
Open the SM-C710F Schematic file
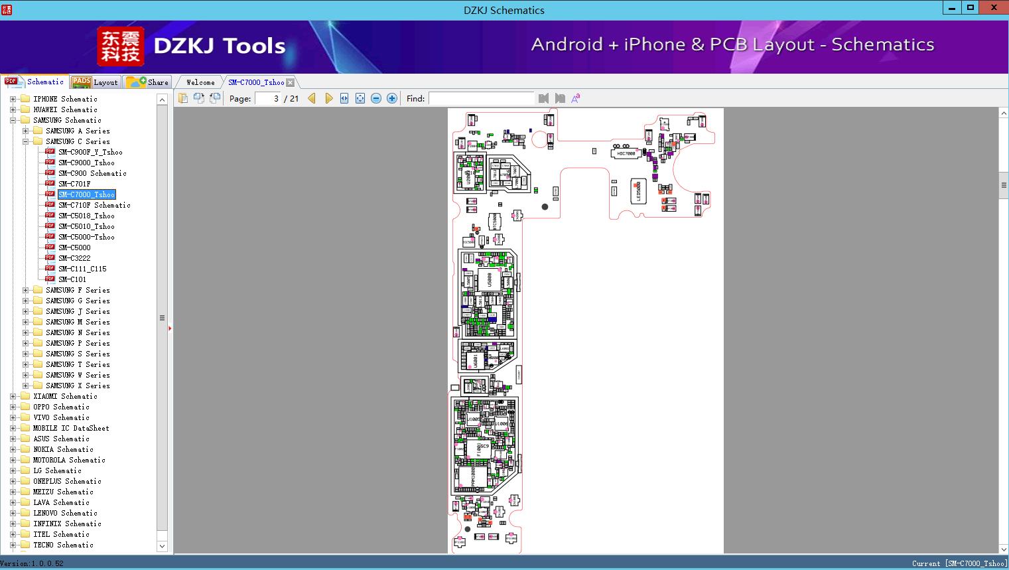pyautogui.click(x=94, y=205)
